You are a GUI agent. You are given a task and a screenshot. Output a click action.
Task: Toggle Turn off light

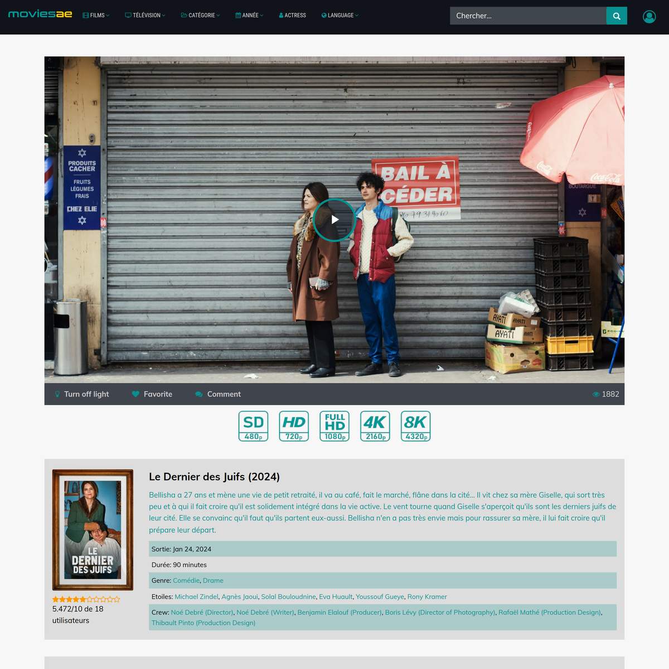coord(81,394)
